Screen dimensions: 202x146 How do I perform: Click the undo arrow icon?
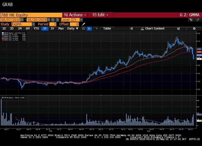tap(191, 20)
